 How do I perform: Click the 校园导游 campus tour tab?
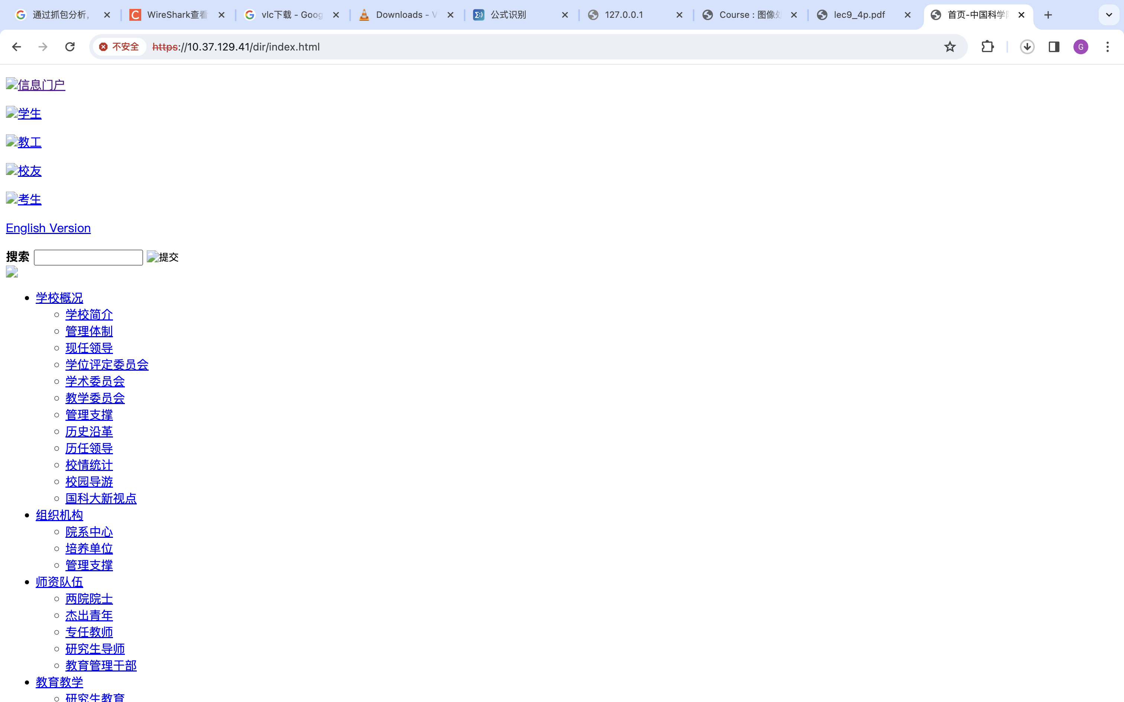[x=88, y=481]
